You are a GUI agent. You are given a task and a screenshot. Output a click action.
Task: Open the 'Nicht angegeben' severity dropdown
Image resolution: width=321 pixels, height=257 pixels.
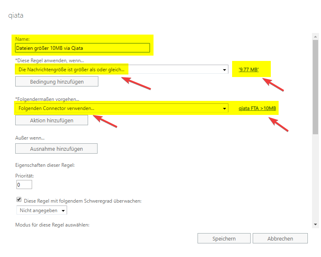(x=41, y=210)
